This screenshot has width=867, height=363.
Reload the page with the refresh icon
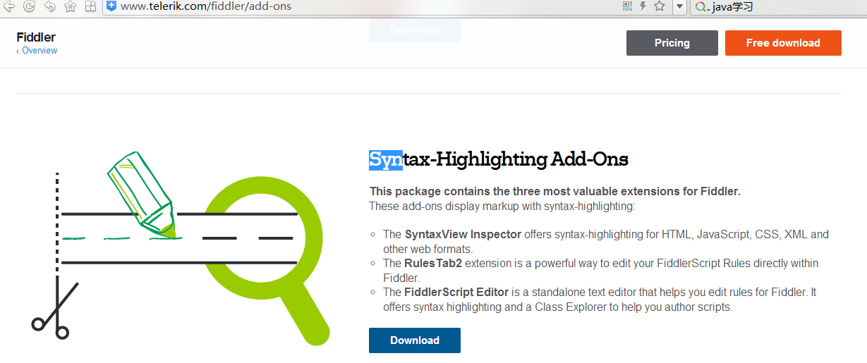(29, 6)
